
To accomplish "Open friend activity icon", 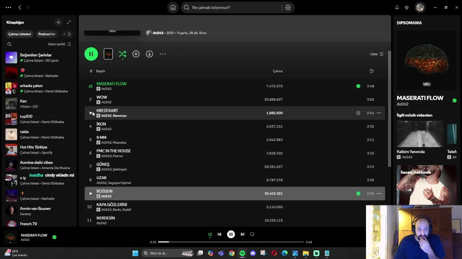I will pyautogui.click(x=407, y=7).
